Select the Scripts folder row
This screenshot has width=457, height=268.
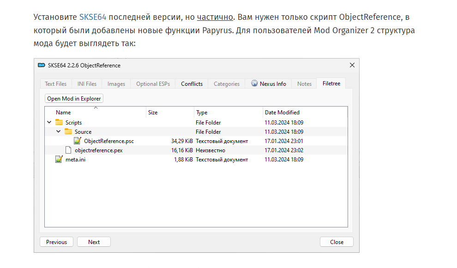[x=196, y=122]
